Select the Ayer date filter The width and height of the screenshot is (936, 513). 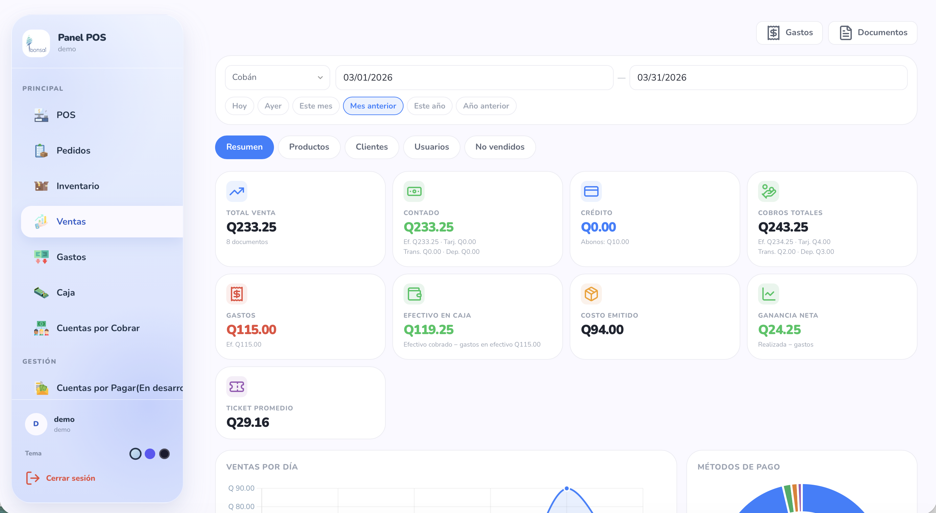[x=273, y=106]
